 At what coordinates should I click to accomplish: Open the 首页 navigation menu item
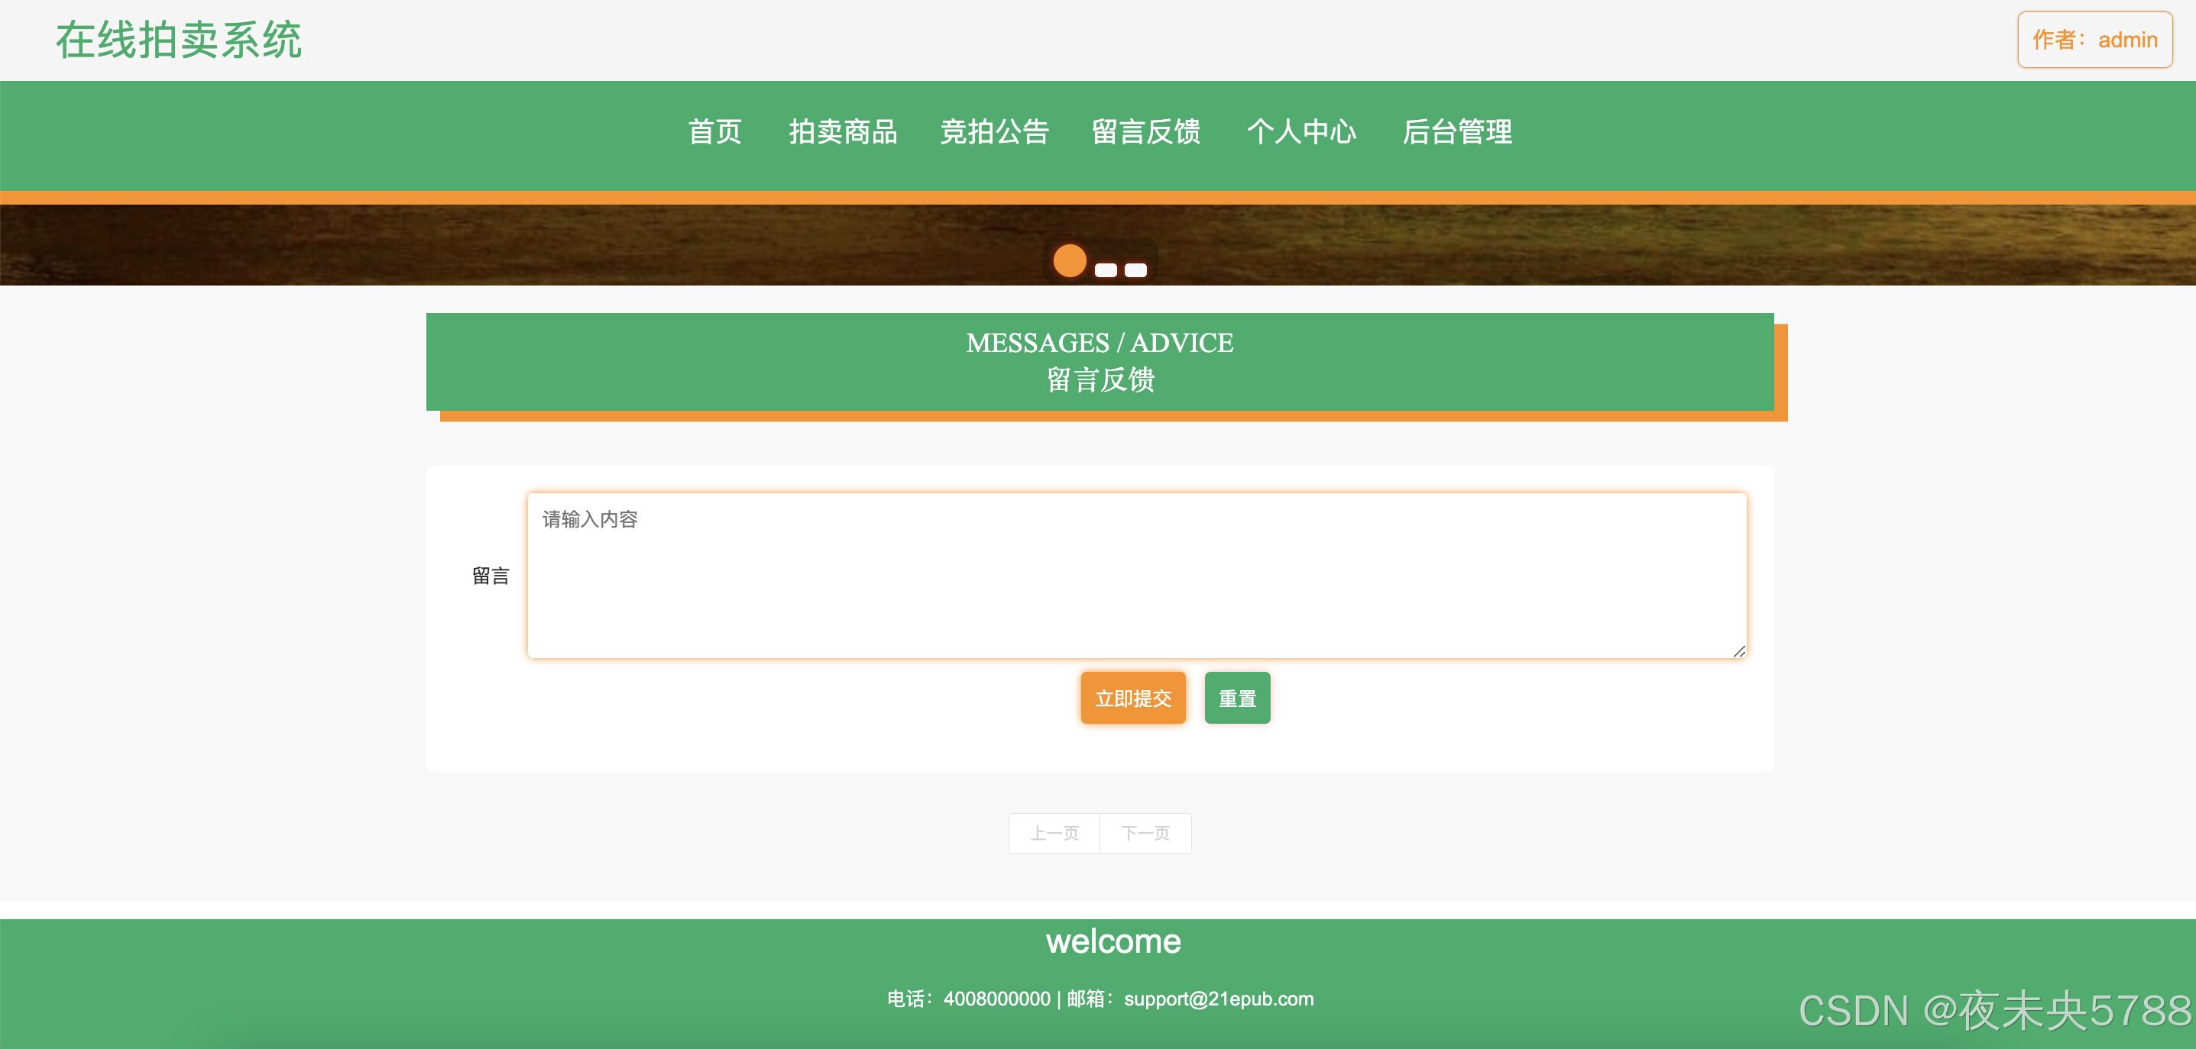tap(714, 132)
